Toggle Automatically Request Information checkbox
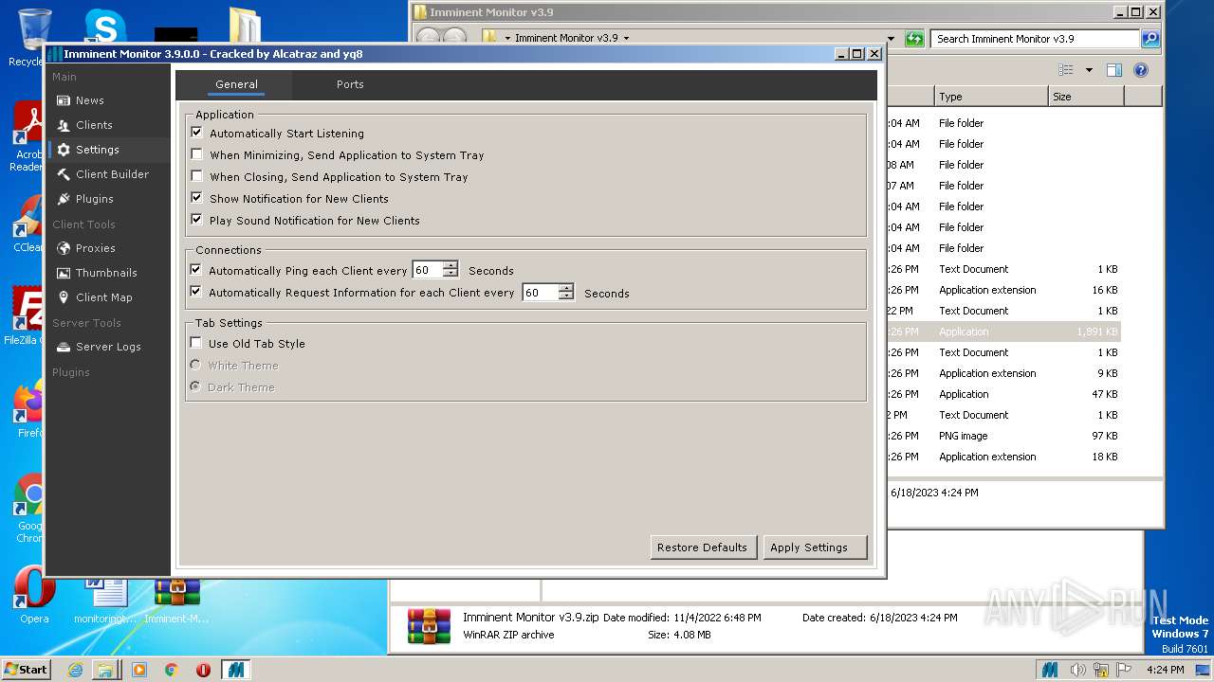 196,293
